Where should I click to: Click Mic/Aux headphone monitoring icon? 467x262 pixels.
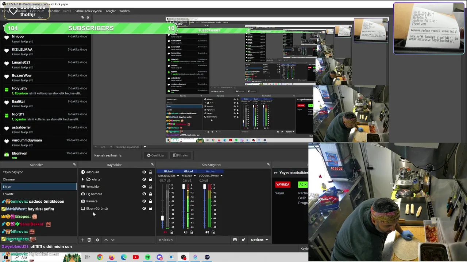192,232
